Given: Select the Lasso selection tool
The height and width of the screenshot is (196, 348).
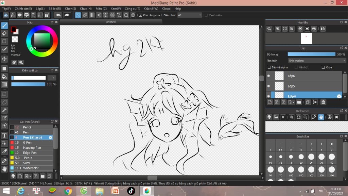Looking at the screenshot, I should (x=4, y=102).
